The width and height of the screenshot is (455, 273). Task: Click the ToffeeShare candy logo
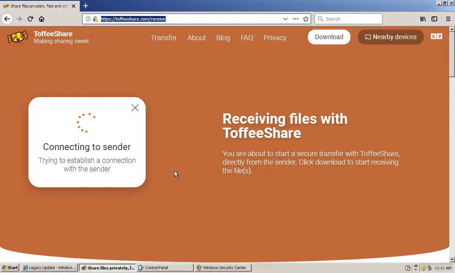click(17, 37)
